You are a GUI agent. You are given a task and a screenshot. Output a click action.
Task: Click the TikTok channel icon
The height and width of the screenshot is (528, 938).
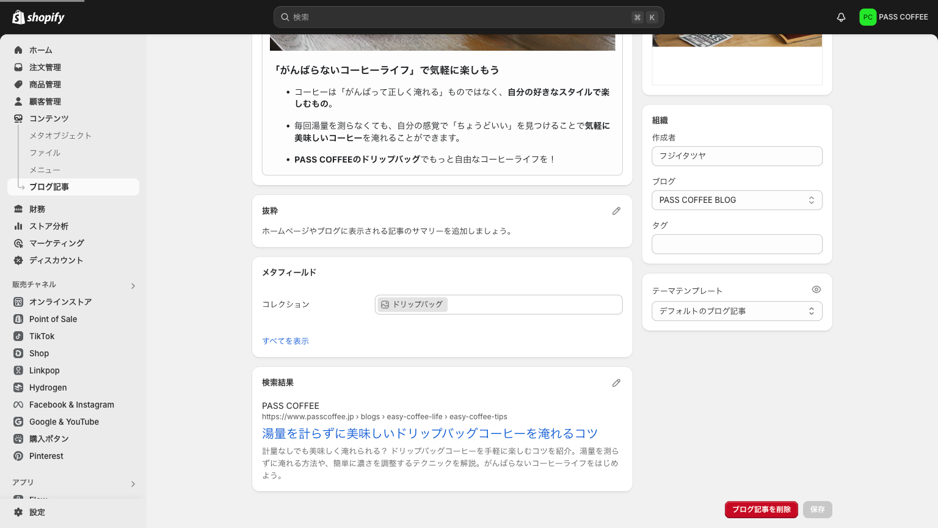[18, 336]
